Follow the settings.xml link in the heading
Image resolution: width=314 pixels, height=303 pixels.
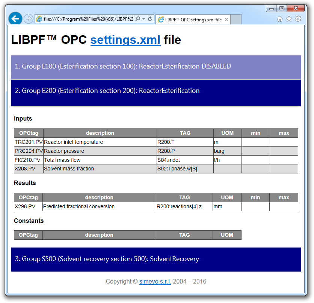125,40
